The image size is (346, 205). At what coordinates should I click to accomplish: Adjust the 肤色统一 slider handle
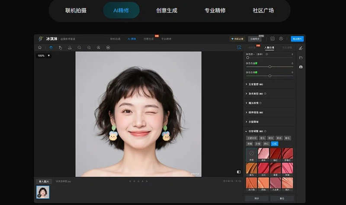pyautogui.click(x=247, y=58)
